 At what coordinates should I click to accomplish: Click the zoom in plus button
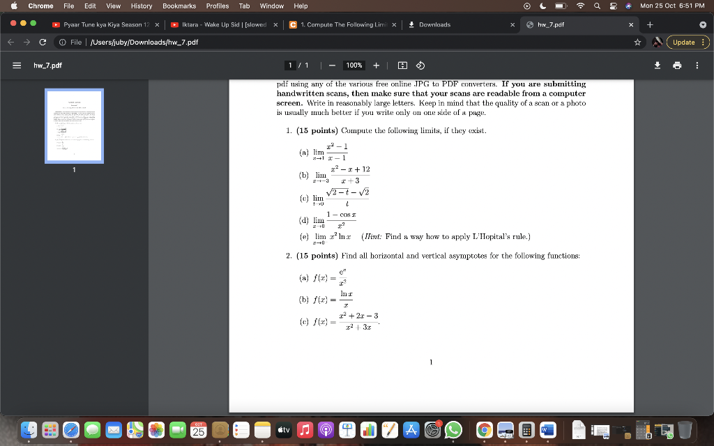point(376,66)
